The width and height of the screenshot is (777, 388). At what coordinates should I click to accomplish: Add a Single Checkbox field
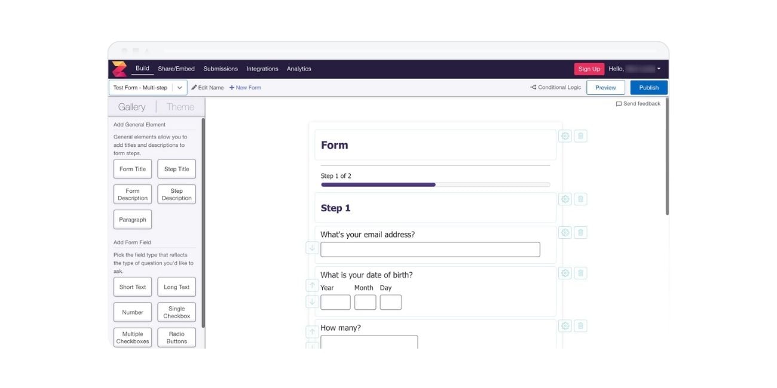176,312
